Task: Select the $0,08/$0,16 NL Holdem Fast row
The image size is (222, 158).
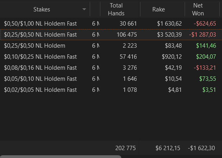Action: point(111,68)
